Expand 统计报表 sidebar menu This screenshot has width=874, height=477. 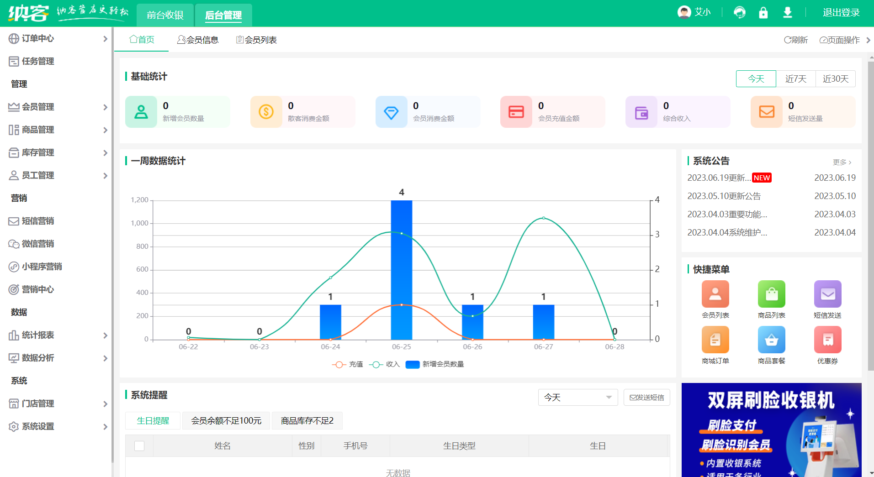click(57, 335)
